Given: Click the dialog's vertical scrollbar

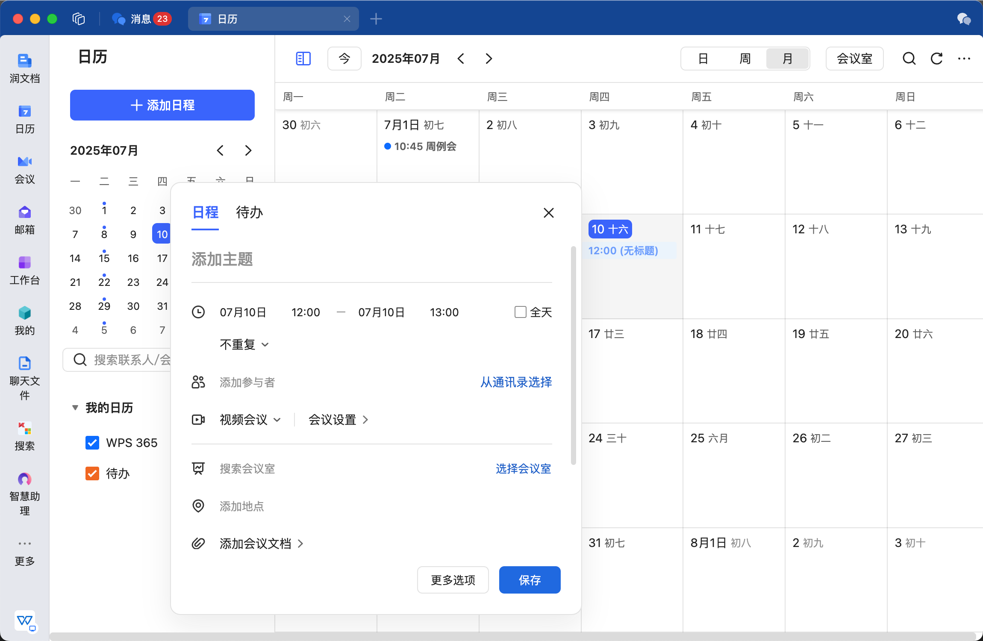Looking at the screenshot, I should point(574,355).
